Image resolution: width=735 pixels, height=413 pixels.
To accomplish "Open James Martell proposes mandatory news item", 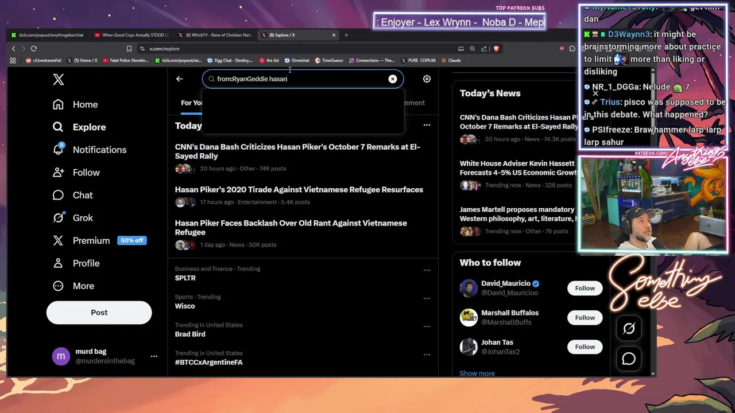I will 518,215.
